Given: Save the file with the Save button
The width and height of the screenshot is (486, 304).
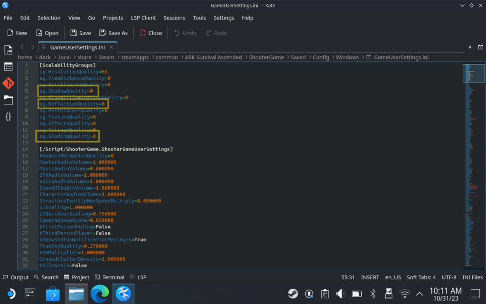Looking at the screenshot, I should [x=81, y=33].
